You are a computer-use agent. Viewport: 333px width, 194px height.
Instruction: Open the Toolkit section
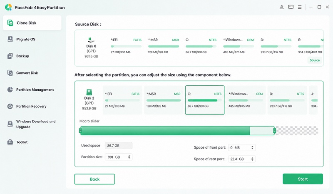pyautogui.click(x=32, y=142)
